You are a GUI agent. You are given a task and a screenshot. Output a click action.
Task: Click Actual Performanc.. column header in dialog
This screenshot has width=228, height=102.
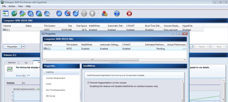[x=177, y=44]
